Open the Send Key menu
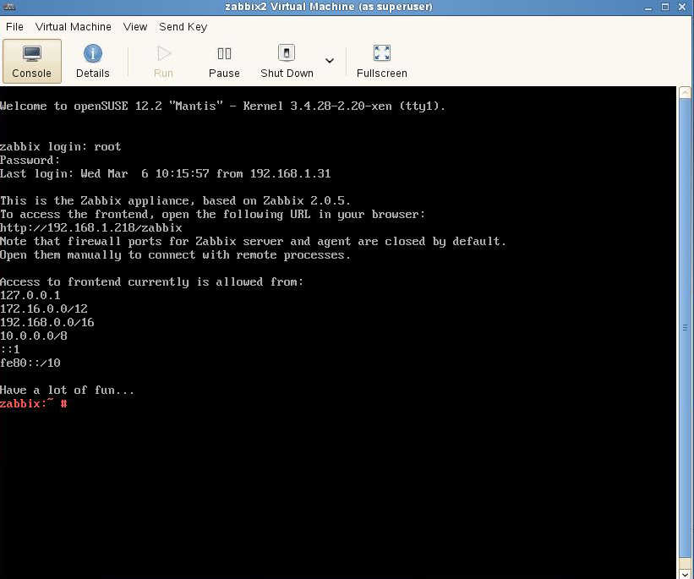 point(183,27)
